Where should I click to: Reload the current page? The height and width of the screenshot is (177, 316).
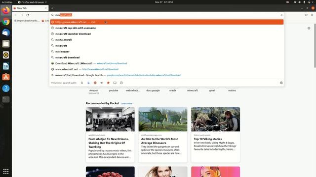(28, 15)
